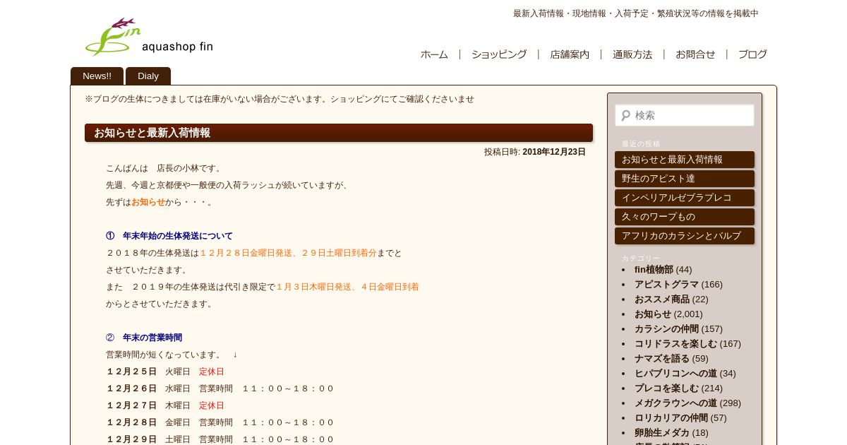
Task: Switch to the Dialy tab
Action: point(148,76)
